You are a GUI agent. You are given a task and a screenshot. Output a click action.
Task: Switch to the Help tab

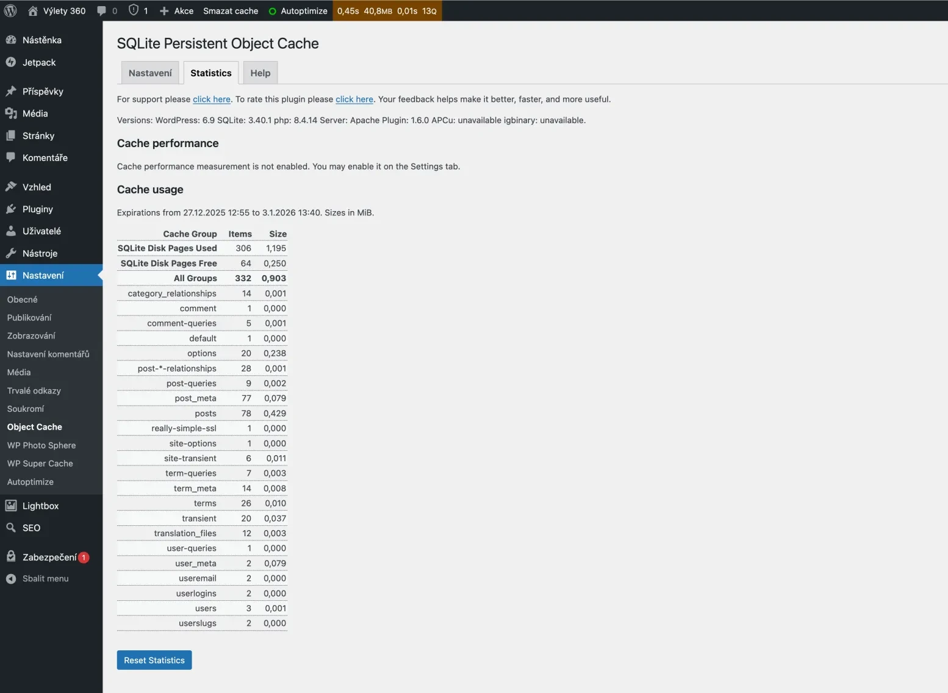(259, 73)
